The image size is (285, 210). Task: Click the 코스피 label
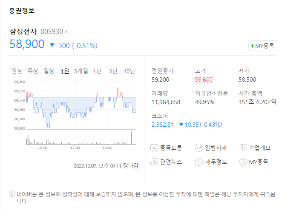pyautogui.click(x=160, y=116)
